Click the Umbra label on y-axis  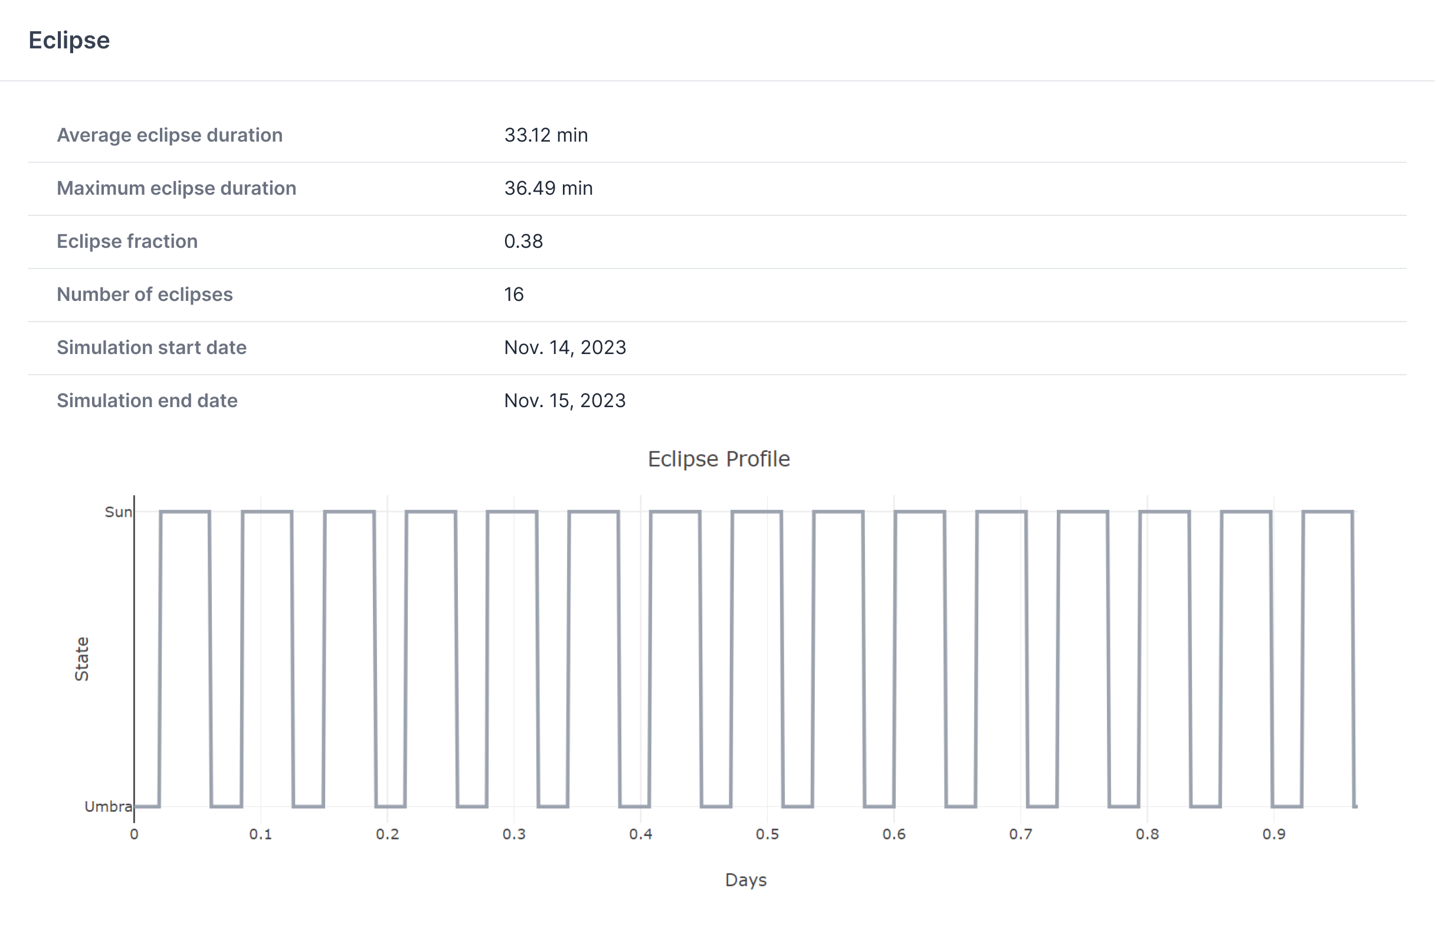108,806
